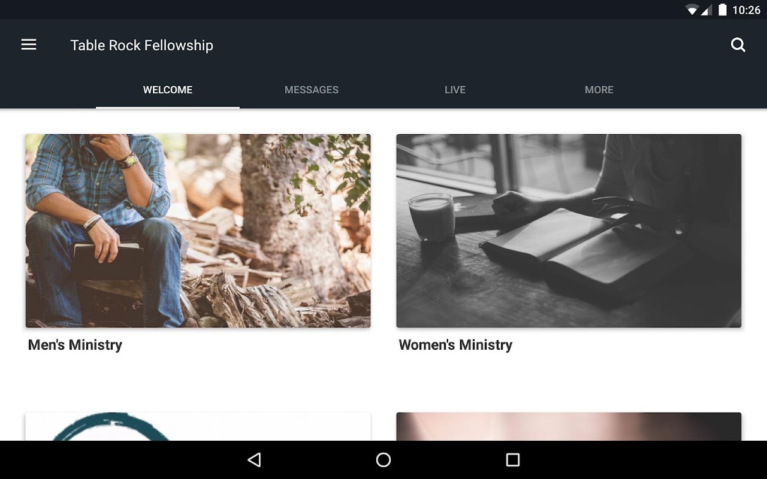Open the Live tab
This screenshot has width=767, height=479.
(455, 90)
